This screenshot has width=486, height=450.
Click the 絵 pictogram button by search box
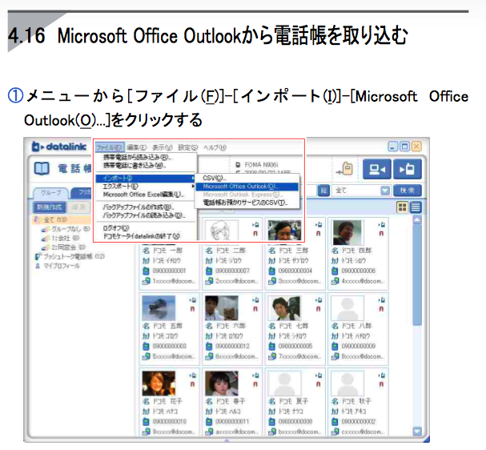[323, 191]
